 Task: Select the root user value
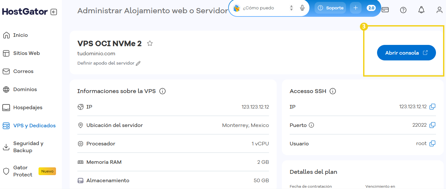pos(421,143)
